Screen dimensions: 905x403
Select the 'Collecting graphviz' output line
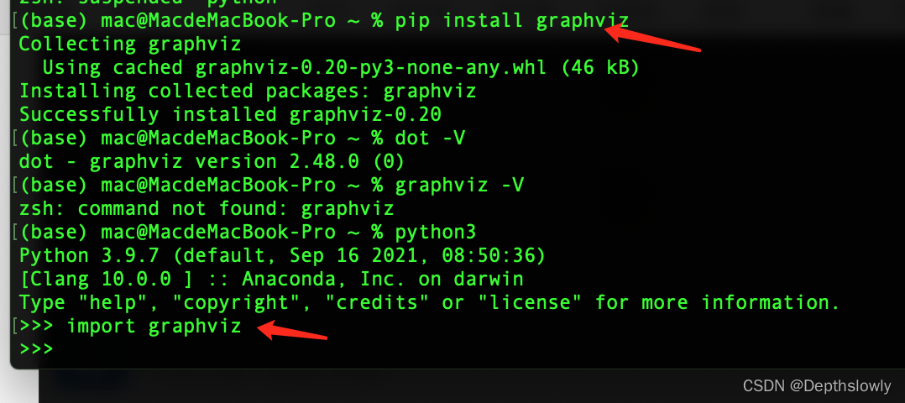pos(130,44)
